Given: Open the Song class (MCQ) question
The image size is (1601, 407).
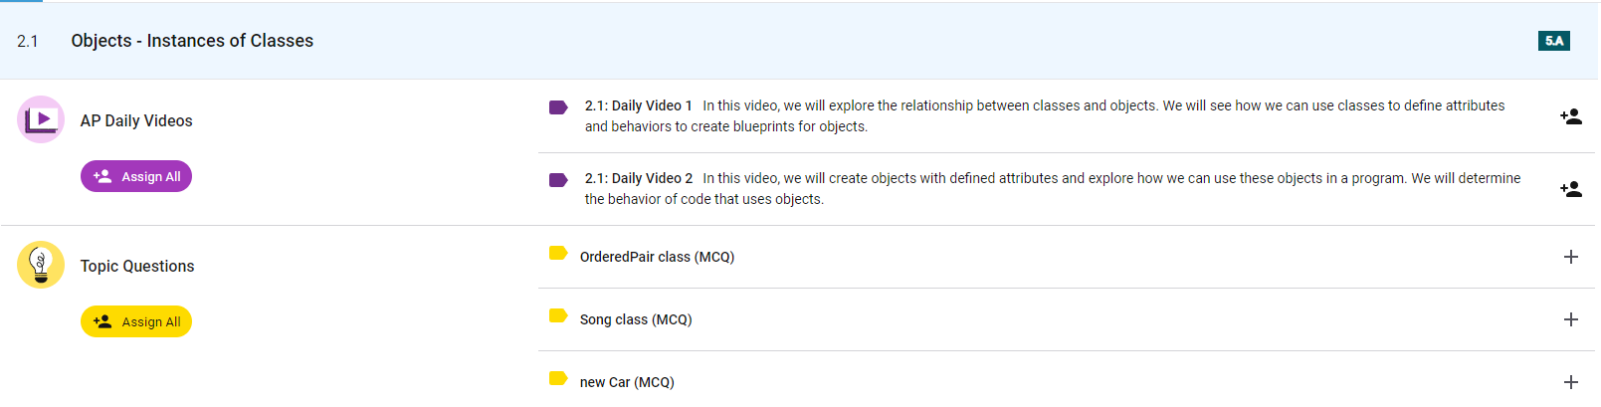Looking at the screenshot, I should point(636,319).
